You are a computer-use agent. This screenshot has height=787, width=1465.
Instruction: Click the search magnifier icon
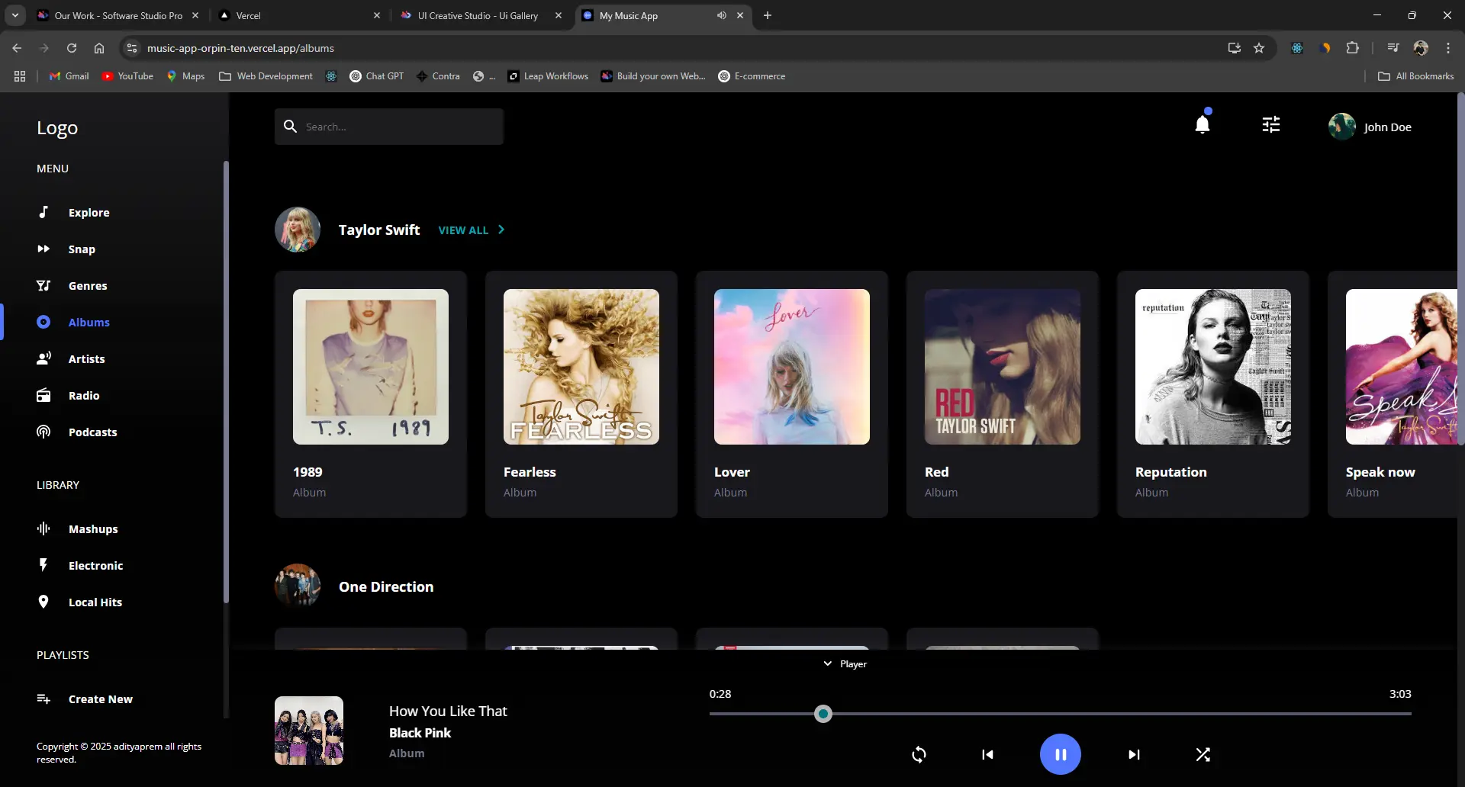coord(290,126)
